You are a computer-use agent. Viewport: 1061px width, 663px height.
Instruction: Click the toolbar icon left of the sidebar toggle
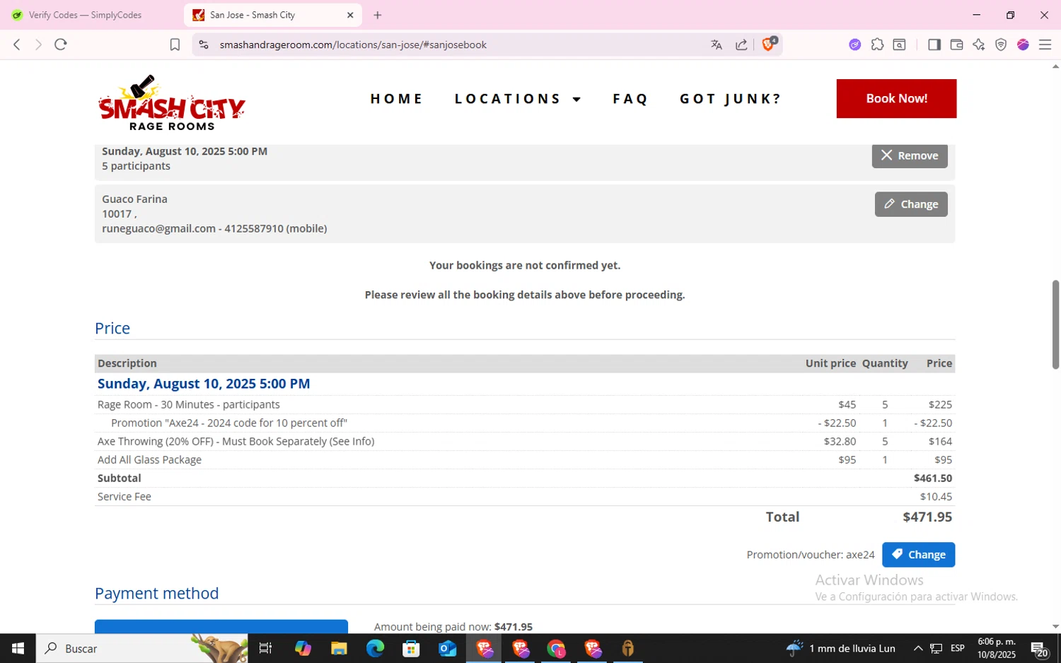point(899,45)
